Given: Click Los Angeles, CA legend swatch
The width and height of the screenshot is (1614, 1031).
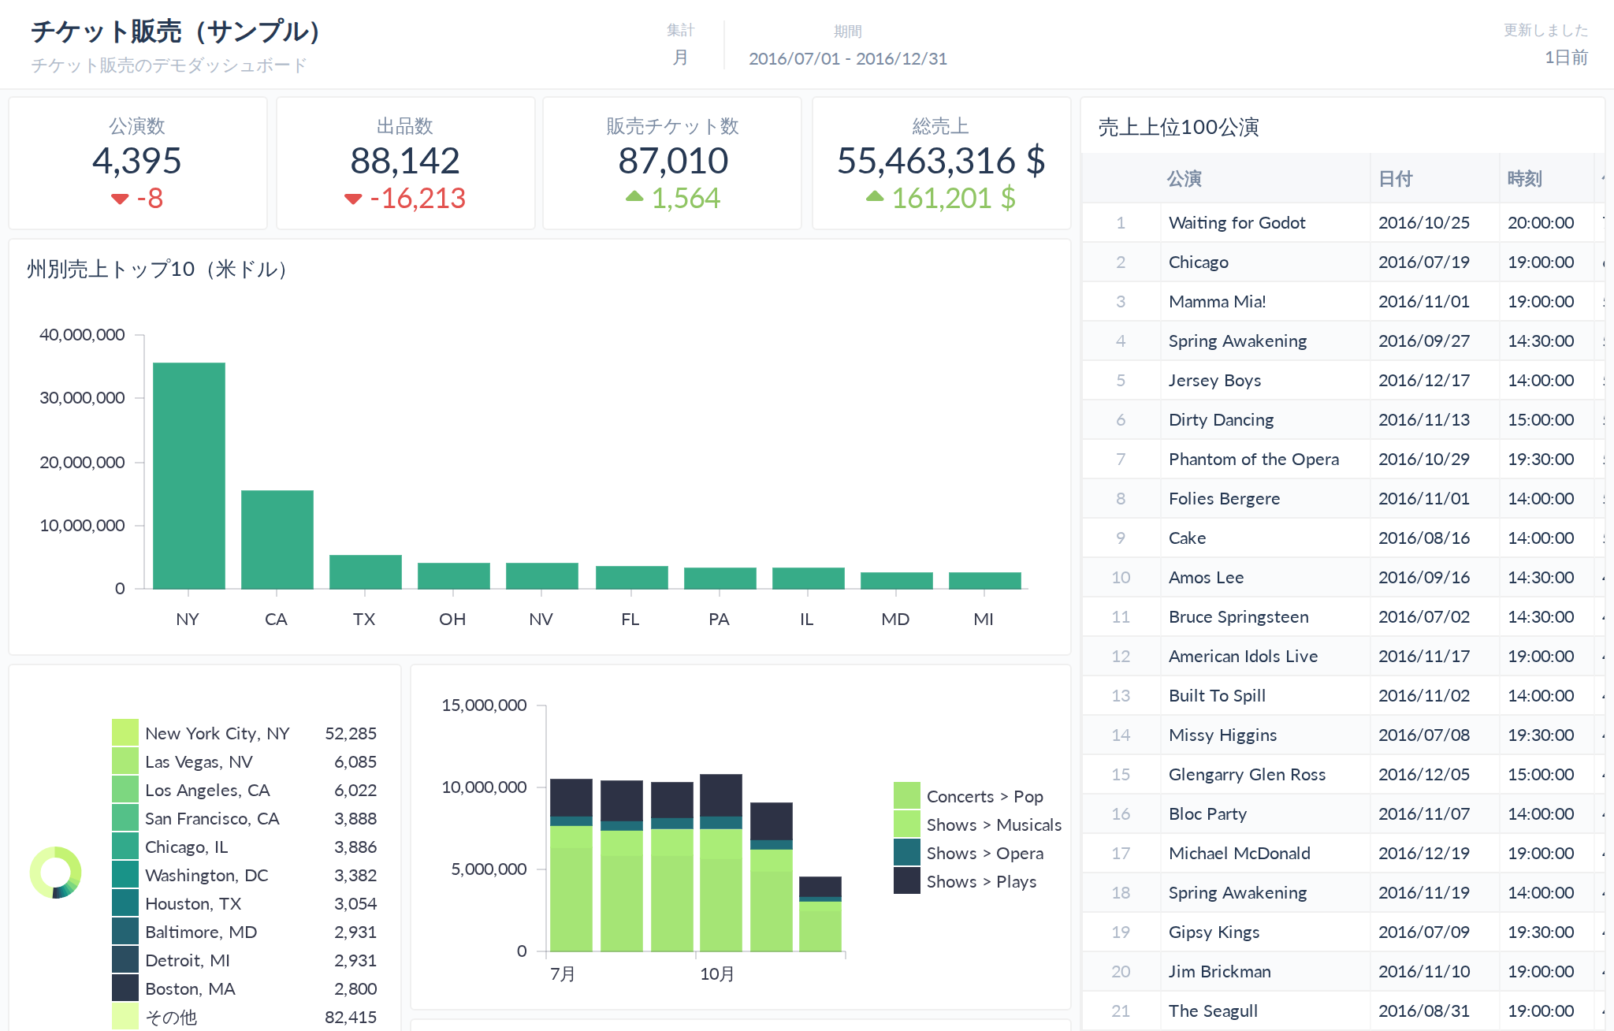Looking at the screenshot, I should click(125, 789).
